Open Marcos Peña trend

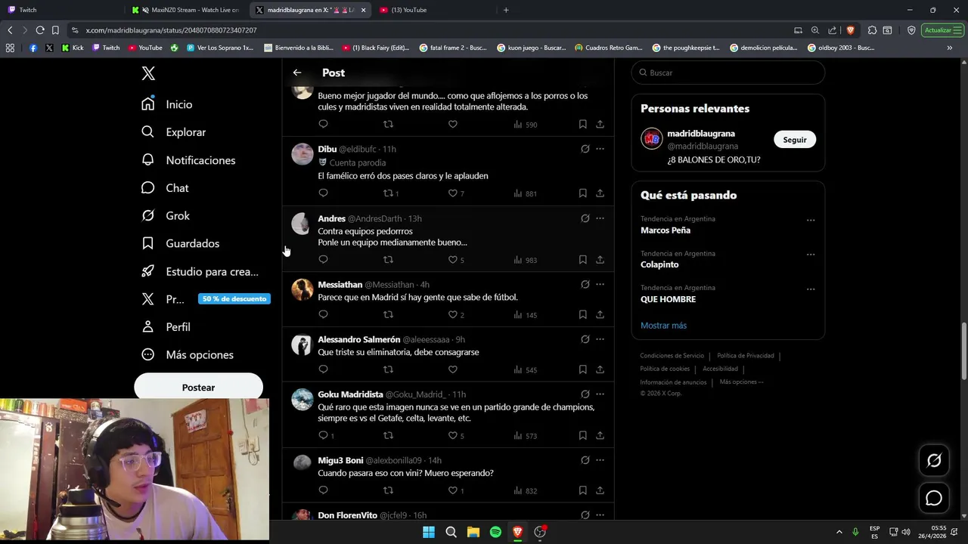(665, 230)
